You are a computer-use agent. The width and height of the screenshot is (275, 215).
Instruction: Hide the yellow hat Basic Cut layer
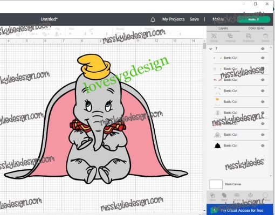(x=263, y=102)
